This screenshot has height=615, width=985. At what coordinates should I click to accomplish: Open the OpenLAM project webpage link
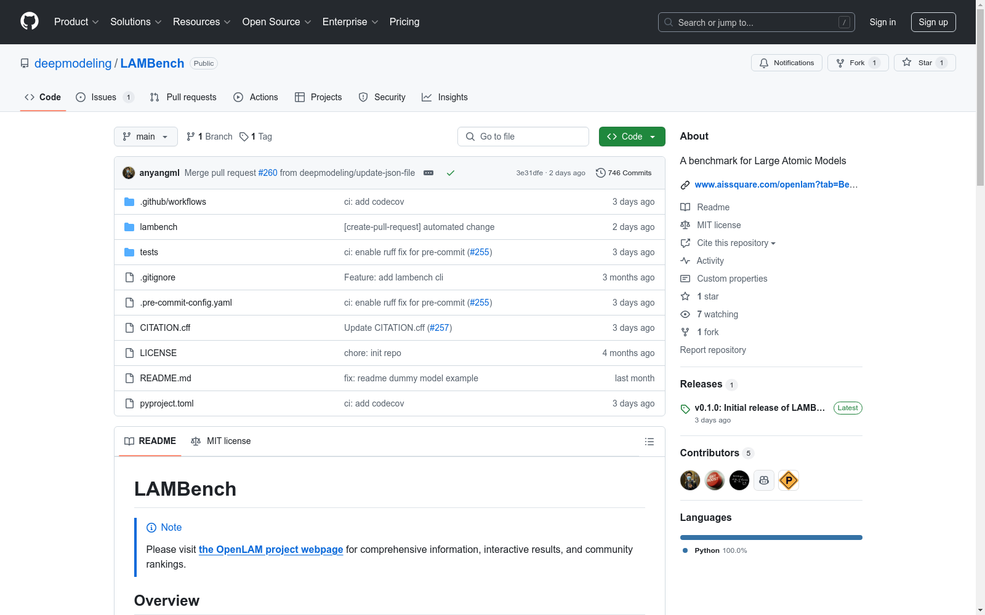click(x=271, y=549)
